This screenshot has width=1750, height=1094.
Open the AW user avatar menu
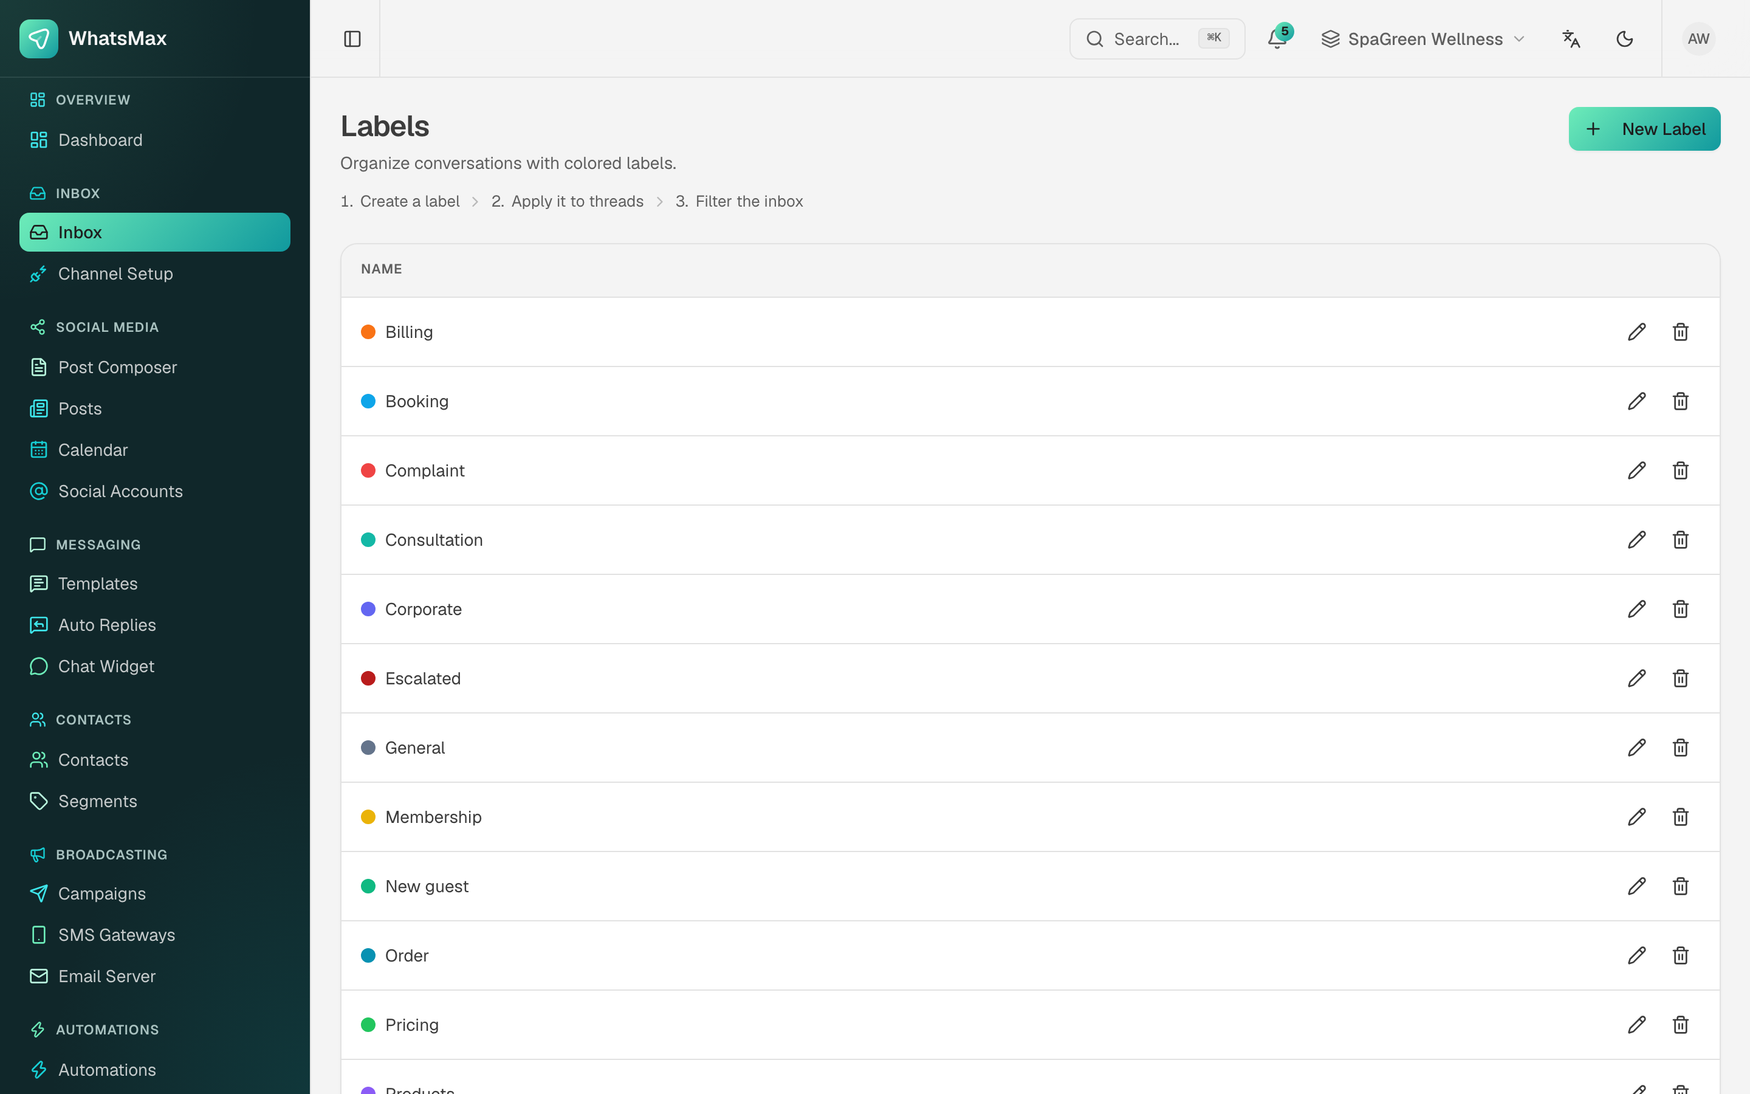(x=1699, y=38)
